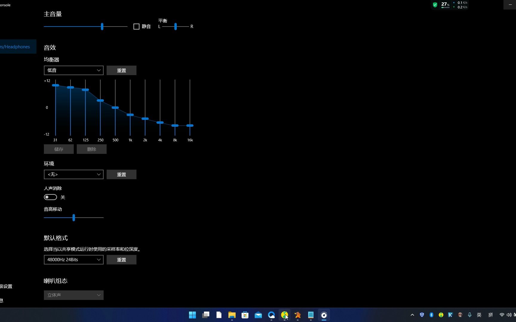This screenshot has height=322, width=516.
Task: Open the 均衡器 preset dropdown showing 低音
Action: [x=74, y=70]
